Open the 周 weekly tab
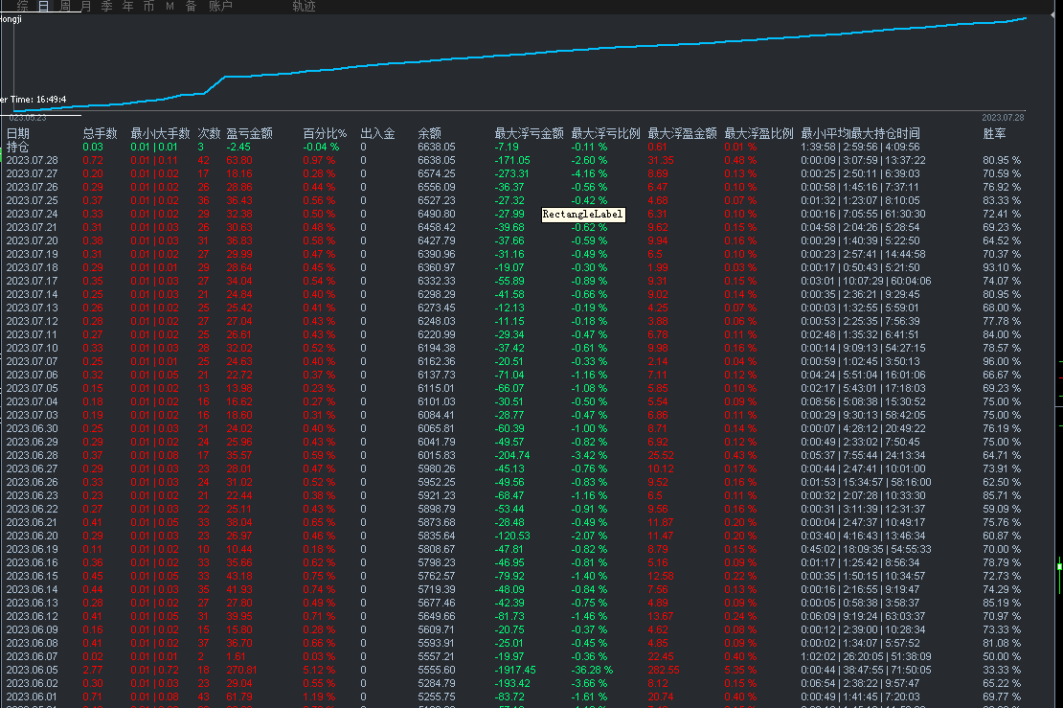 click(65, 6)
